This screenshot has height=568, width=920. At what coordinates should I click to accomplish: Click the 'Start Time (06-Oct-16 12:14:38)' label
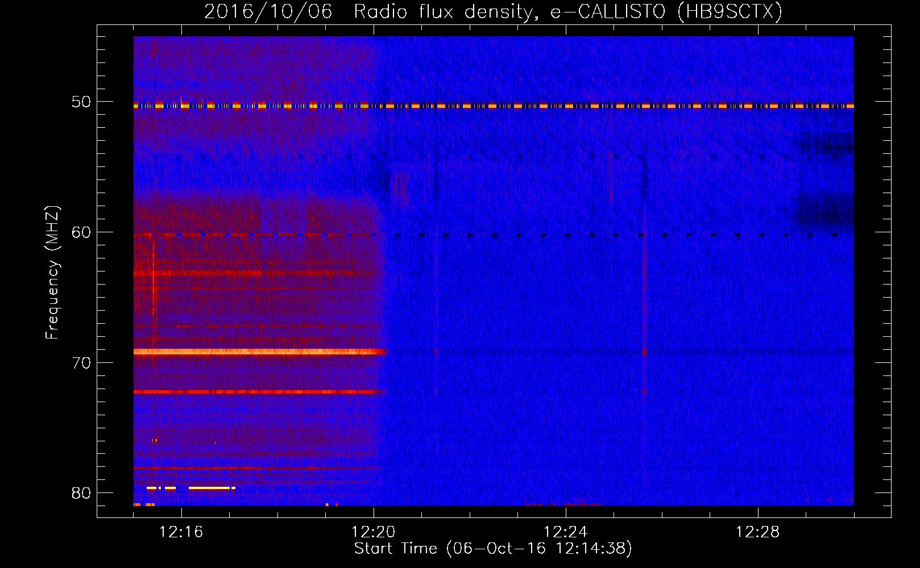point(493,549)
